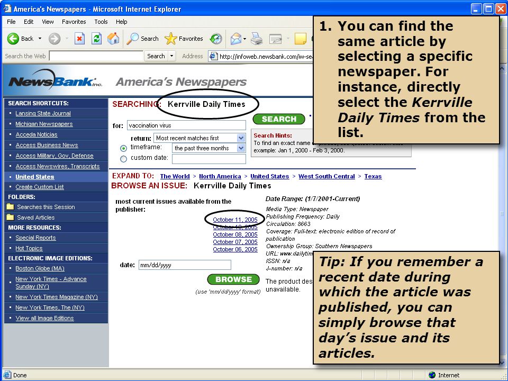Open the Favorites star toolbar button
The height and width of the screenshot is (381, 508).
click(x=184, y=39)
